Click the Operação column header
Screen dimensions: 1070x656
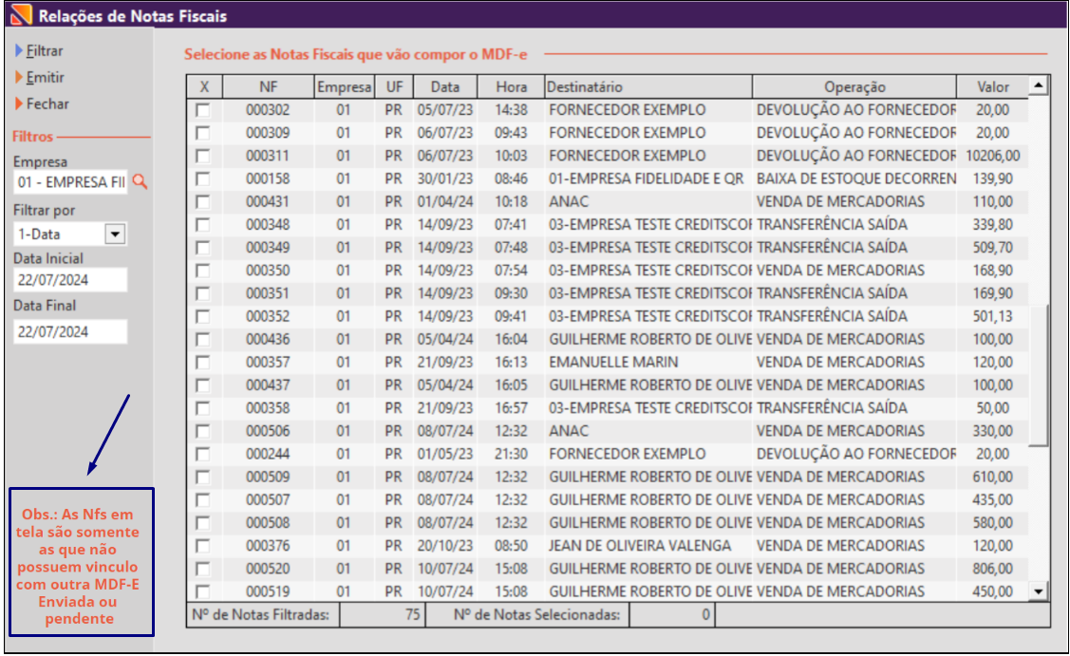pos(854,86)
